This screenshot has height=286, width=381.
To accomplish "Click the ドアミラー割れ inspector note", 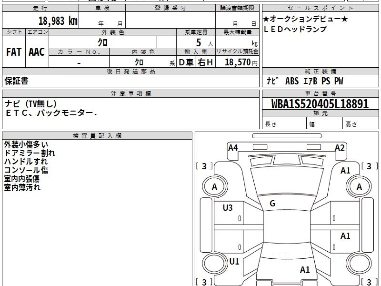I will [x=30, y=153].
